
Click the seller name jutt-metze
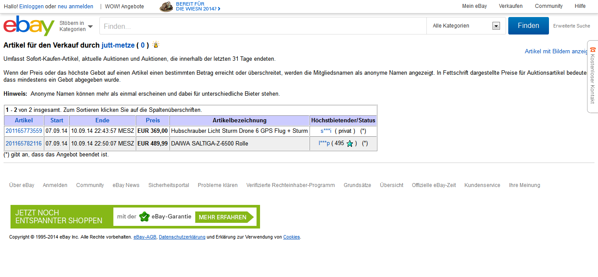(x=118, y=45)
